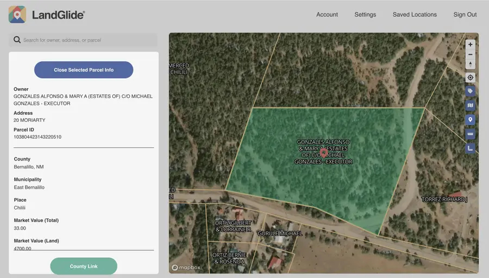This screenshot has width=489, height=278.
Task: Click the tag label icon button
Action: (471, 91)
